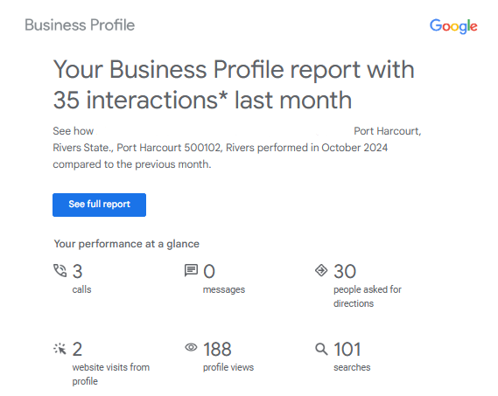Image resolution: width=498 pixels, height=396 pixels.
Task: Click the See full report button
Action: [x=99, y=205]
